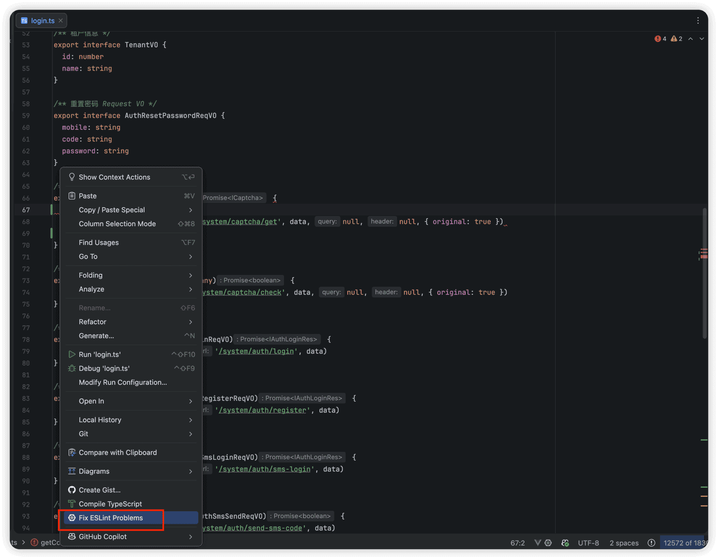Screen dimensions: 718x559
Task: Toggle Column Selection Mode
Action: click(131, 223)
